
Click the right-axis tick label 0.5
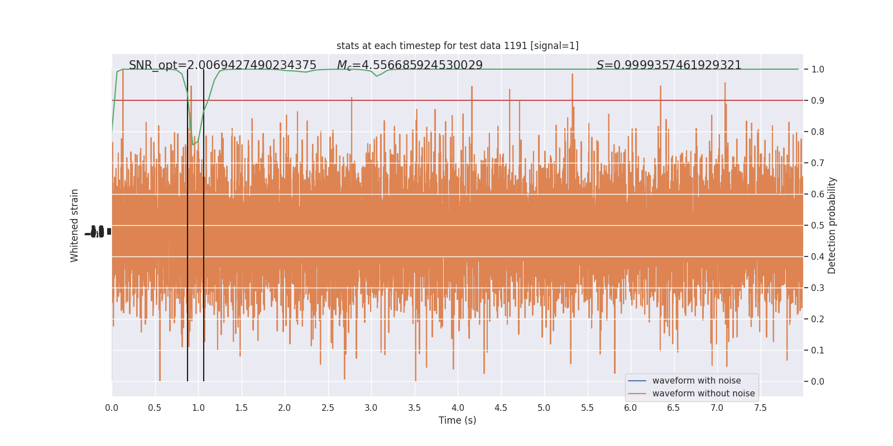[x=818, y=226]
